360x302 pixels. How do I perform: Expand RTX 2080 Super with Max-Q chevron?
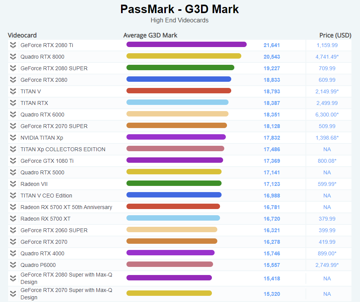pyautogui.click(x=13, y=278)
